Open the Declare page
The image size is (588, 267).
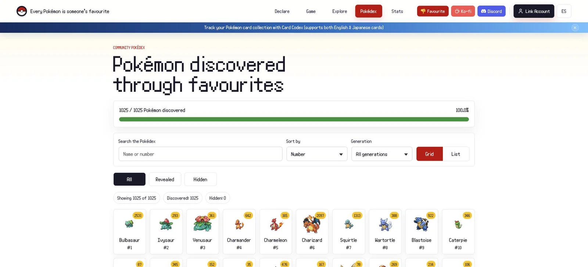click(x=282, y=11)
